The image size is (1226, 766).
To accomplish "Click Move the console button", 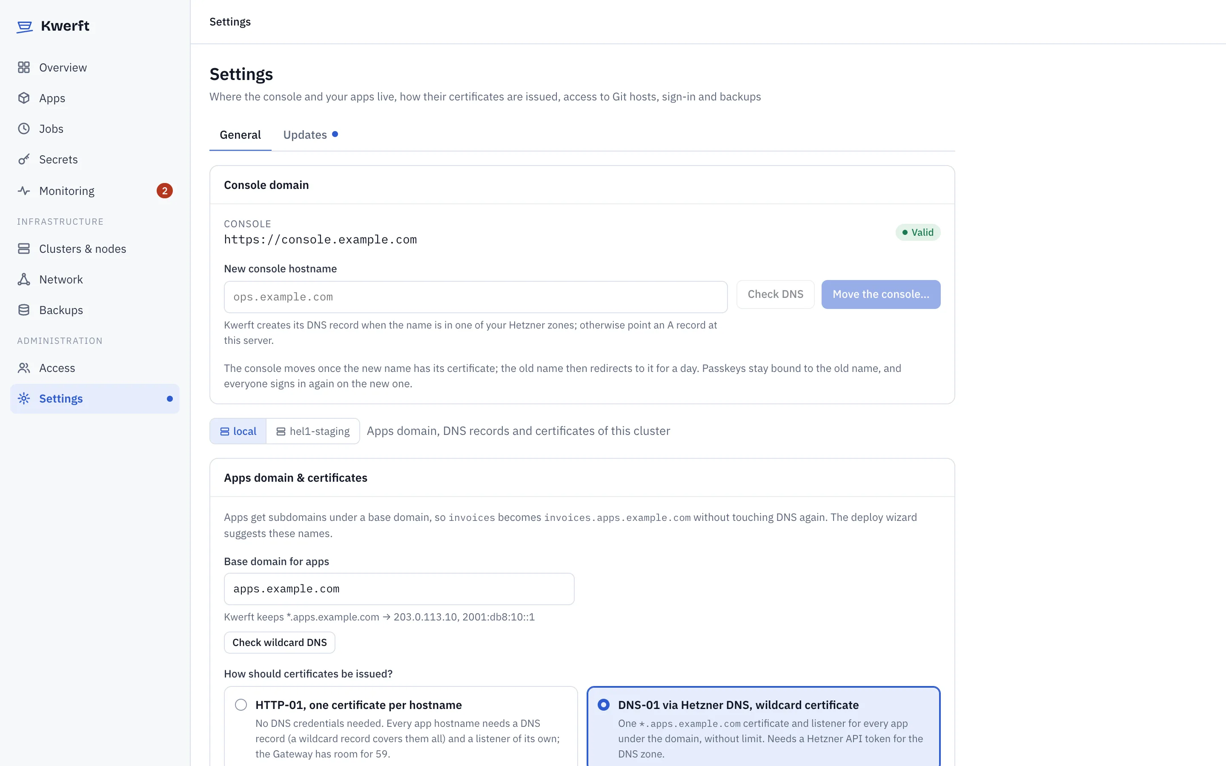I will click(x=881, y=294).
